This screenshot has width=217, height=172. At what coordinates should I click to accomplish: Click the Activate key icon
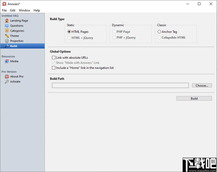[x=7, y=82]
